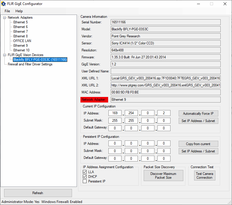
Task: Click Automatically Force IP button
Action: pos(198,114)
